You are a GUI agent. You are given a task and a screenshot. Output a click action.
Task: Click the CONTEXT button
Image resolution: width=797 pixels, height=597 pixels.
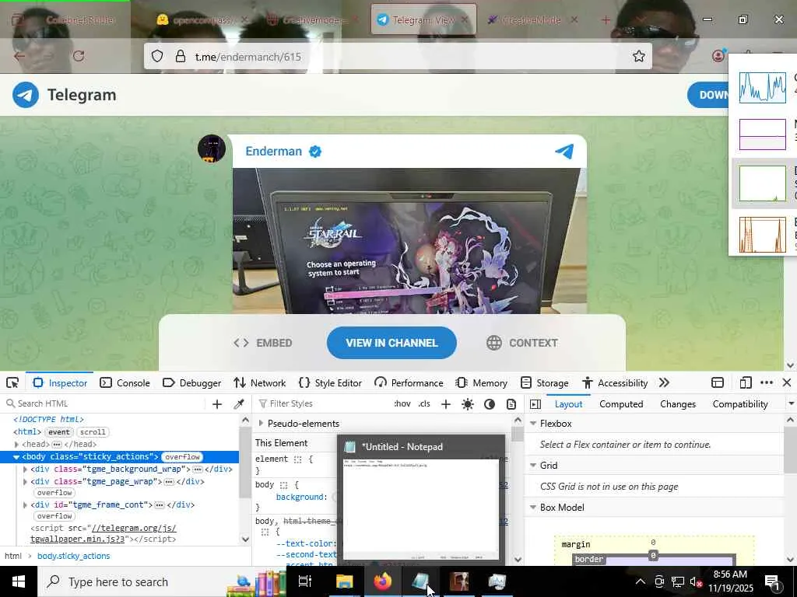pyautogui.click(x=522, y=343)
